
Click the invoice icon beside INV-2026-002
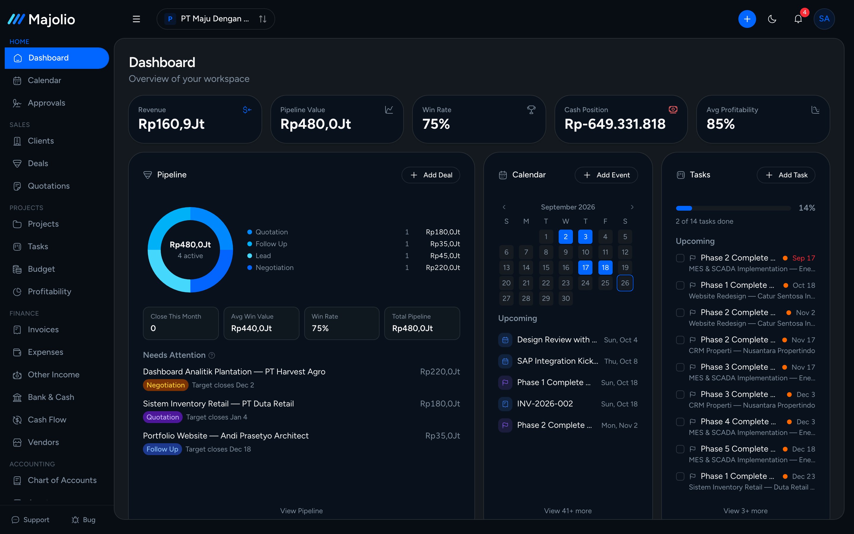click(505, 404)
